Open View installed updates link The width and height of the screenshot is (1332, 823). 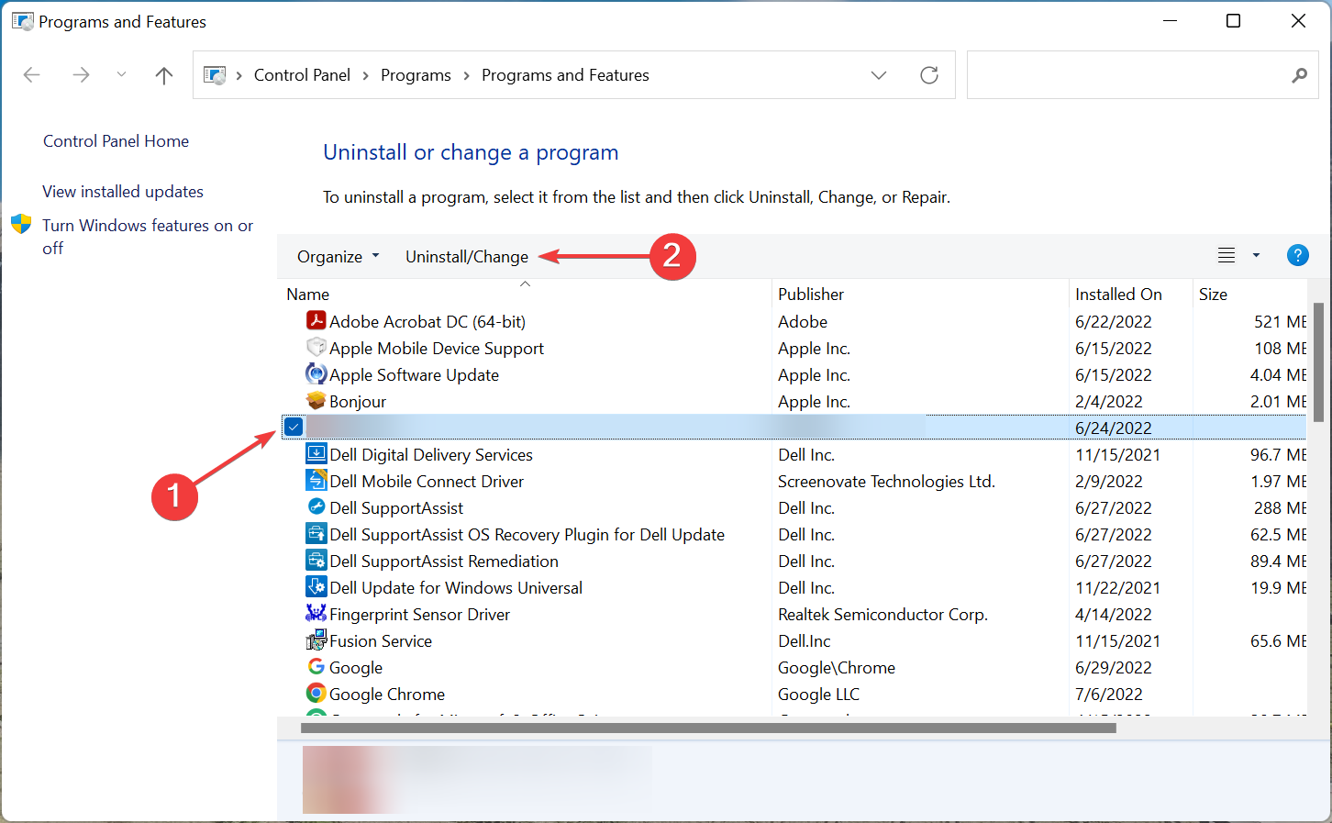click(123, 192)
